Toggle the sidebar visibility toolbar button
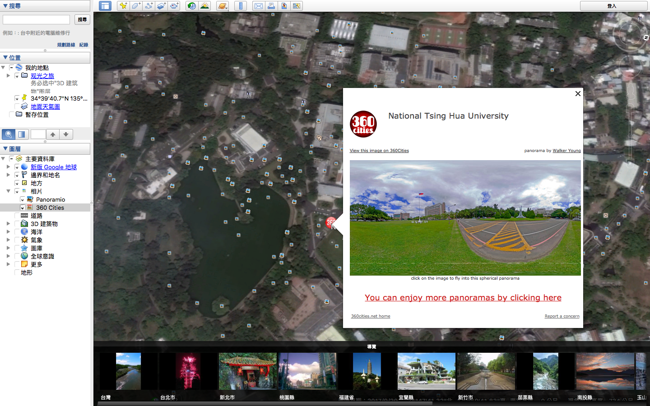 pos(105,6)
